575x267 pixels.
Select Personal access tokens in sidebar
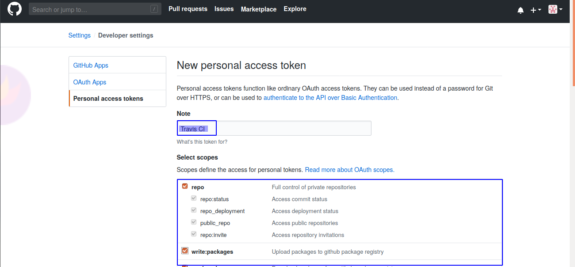tap(108, 99)
